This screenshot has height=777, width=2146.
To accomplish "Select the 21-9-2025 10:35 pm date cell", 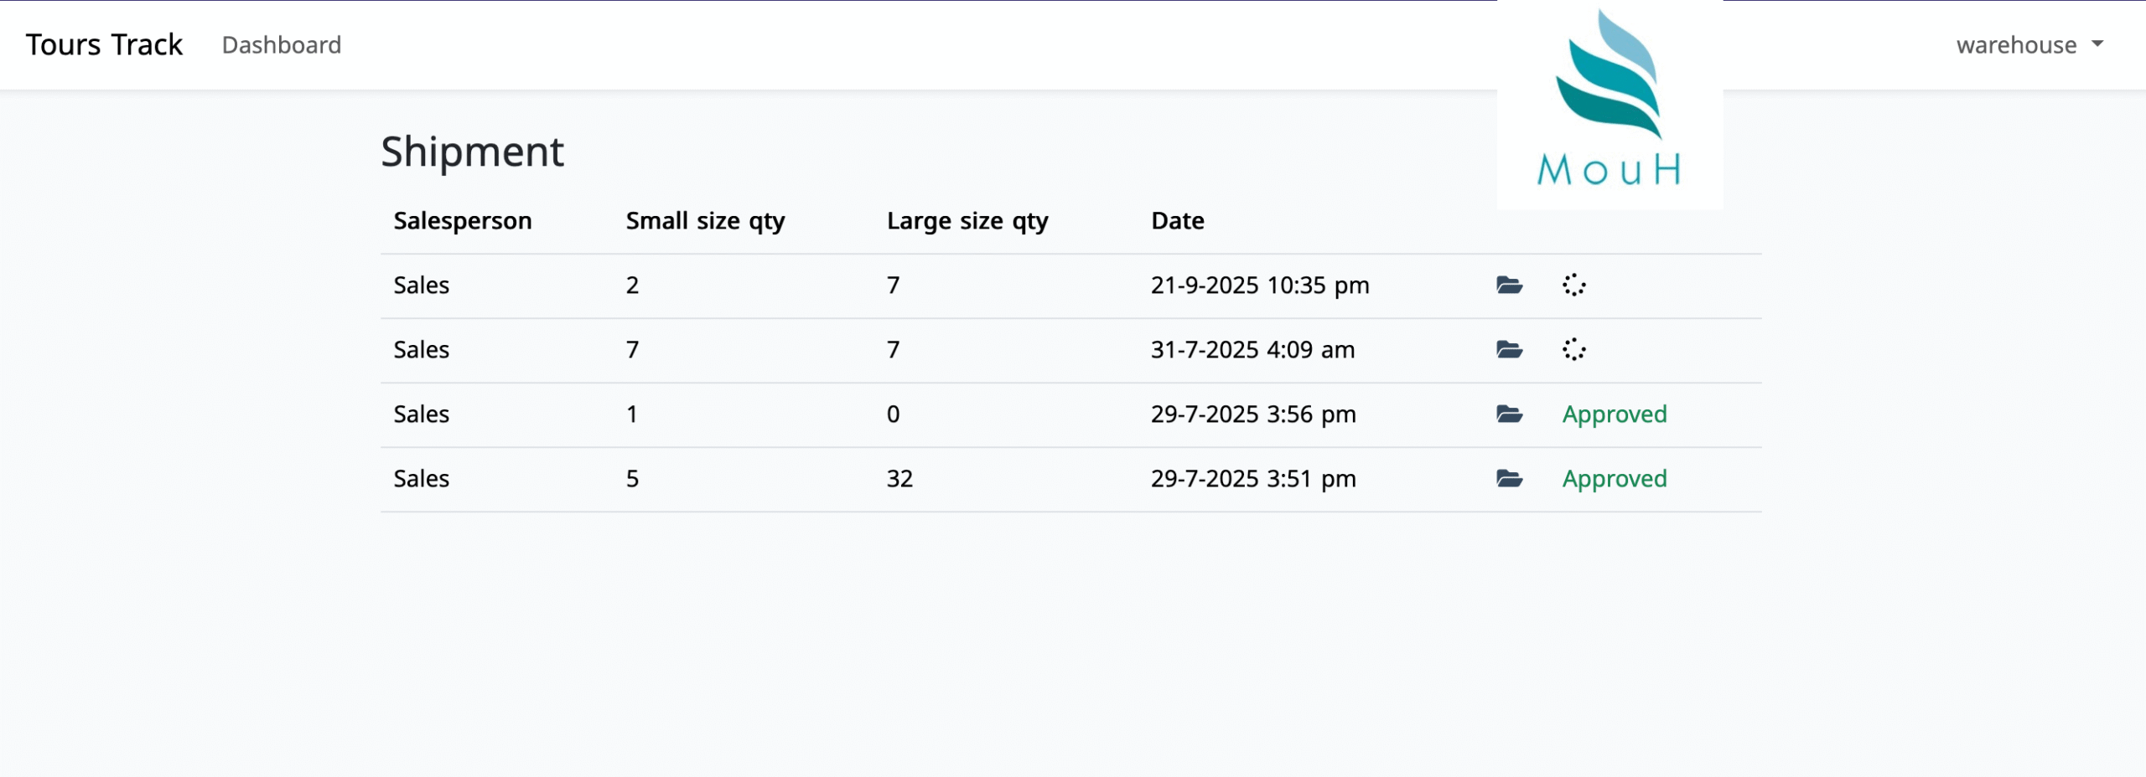I will coord(1259,286).
